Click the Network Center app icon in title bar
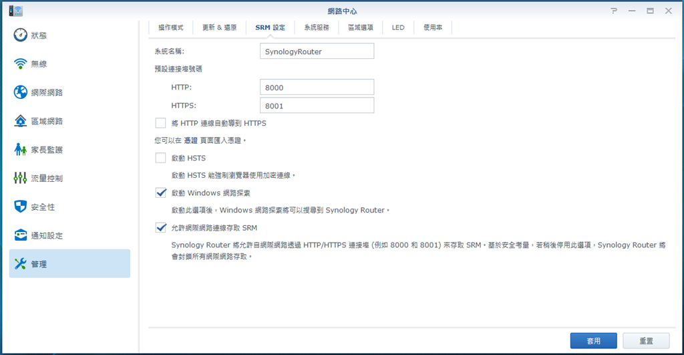This screenshot has height=355, width=684. [16, 11]
